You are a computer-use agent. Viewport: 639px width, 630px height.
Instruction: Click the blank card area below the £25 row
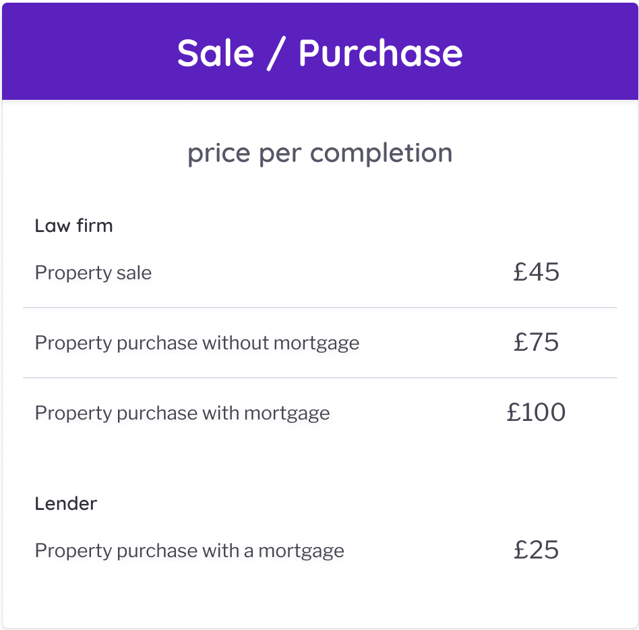[320, 597]
